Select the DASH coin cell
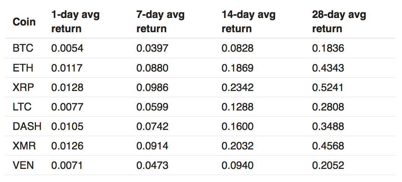The image size is (402, 182). tap(27, 126)
